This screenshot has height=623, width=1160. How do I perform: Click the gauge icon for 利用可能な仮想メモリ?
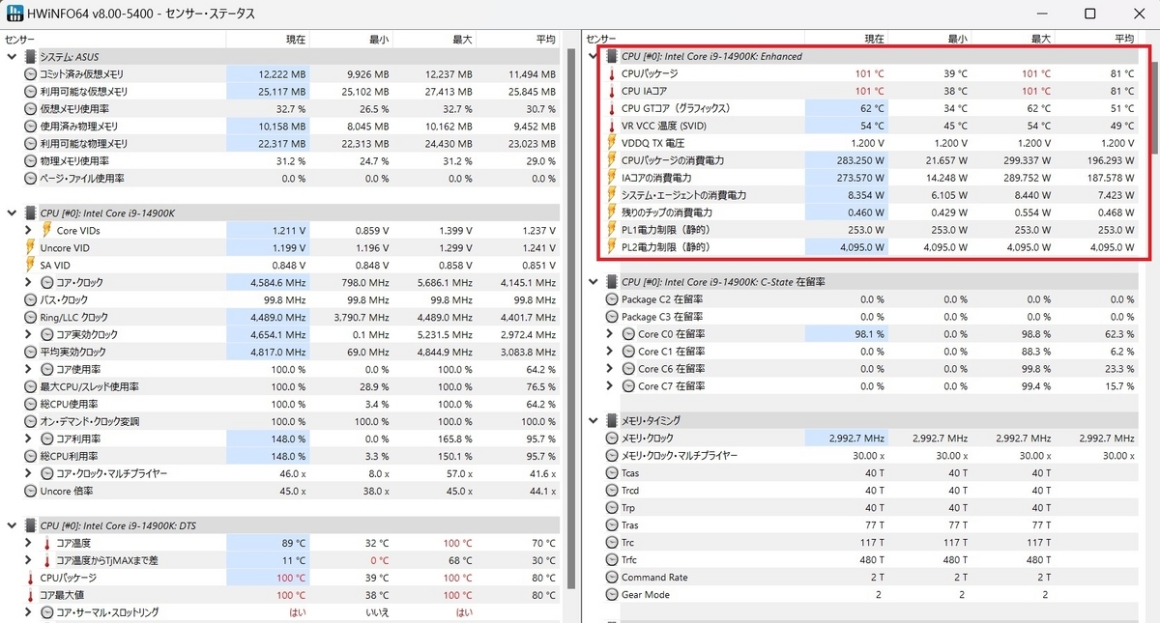click(31, 92)
